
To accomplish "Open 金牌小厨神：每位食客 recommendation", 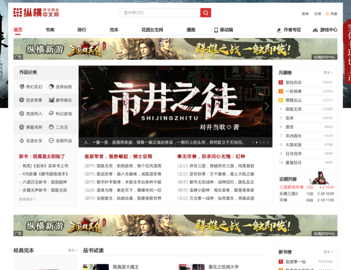I will point(221,190).
